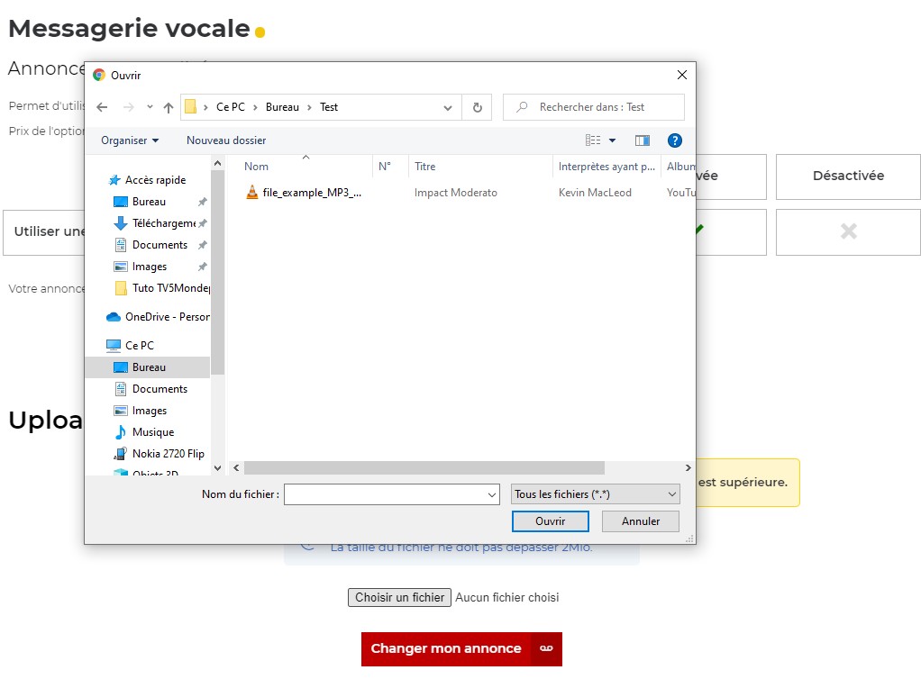Open the recent locations dropdown arrow
This screenshot has width=921, height=679.
click(x=150, y=107)
